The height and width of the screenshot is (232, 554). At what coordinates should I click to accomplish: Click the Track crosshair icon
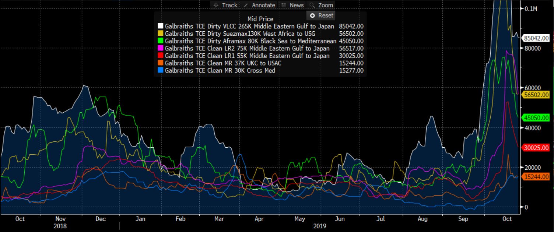pyautogui.click(x=216, y=5)
